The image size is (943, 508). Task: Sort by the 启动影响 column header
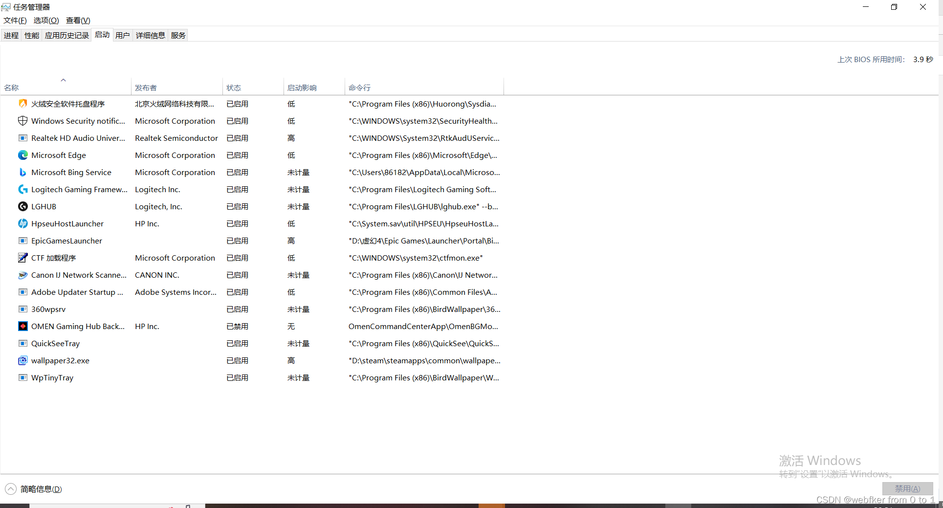(x=314, y=88)
